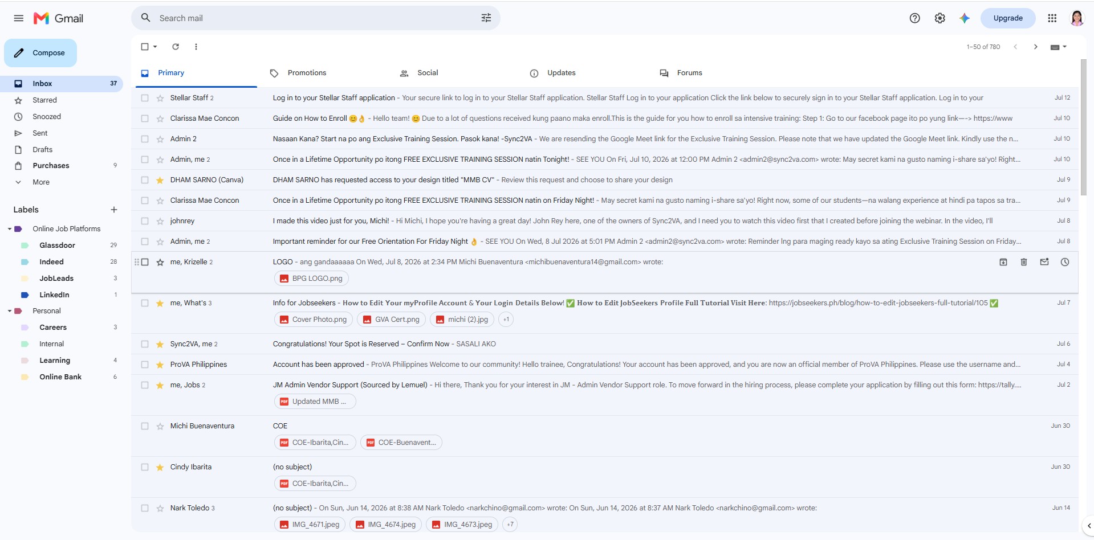Collapse the Personal label group
This screenshot has height=540, width=1094.
click(10, 311)
